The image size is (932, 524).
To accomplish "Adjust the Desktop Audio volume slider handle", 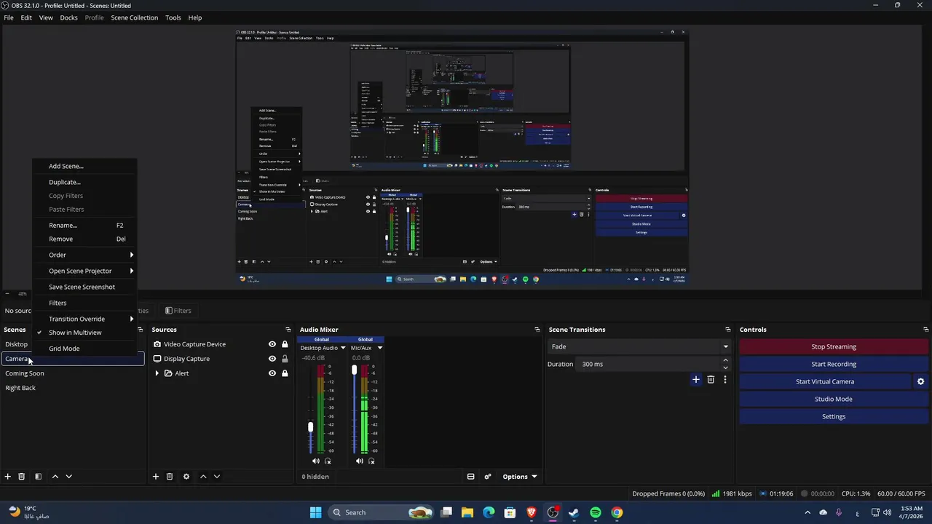I will (311, 427).
